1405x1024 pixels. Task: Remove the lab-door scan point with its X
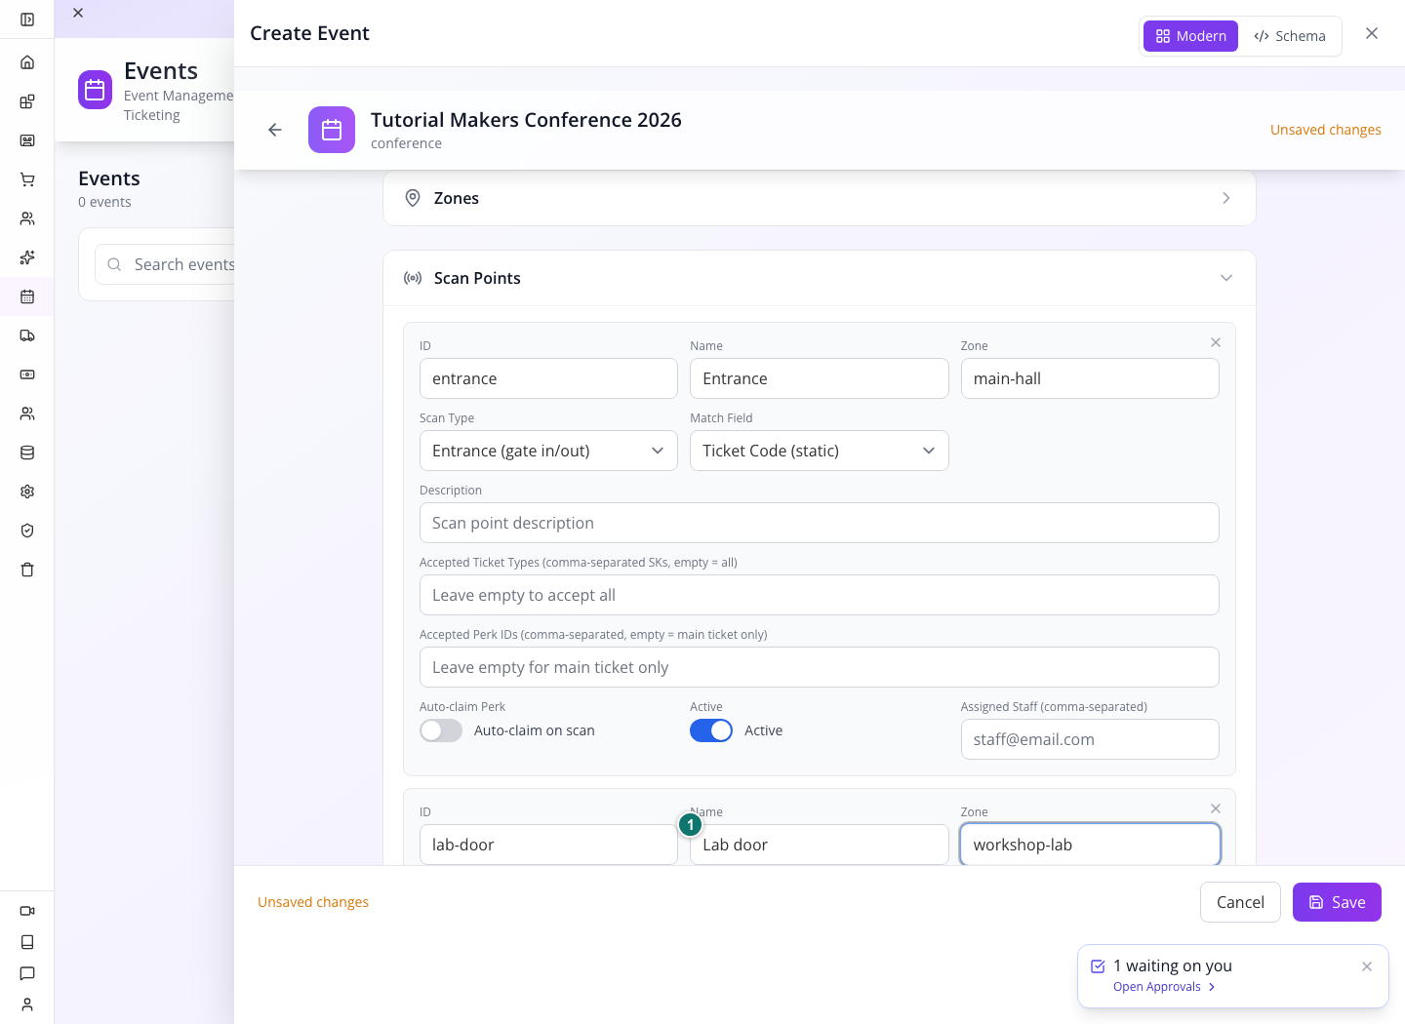1216,808
